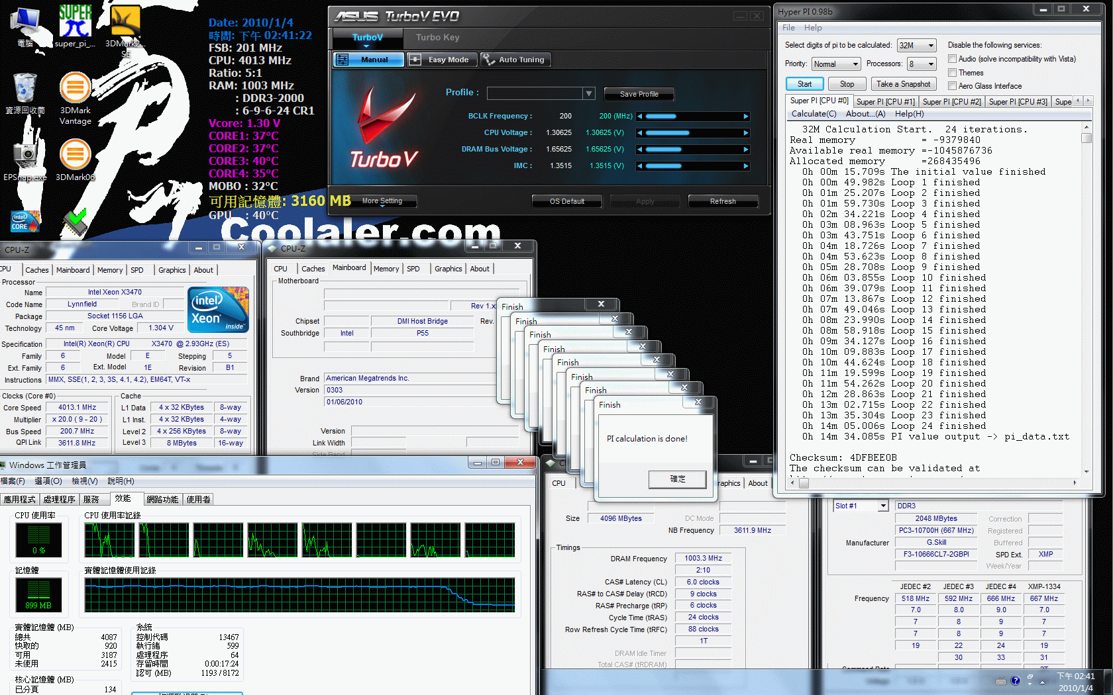The height and width of the screenshot is (695, 1113).
Task: Decrease BCLK Frequency with left arrow
Action: point(640,116)
